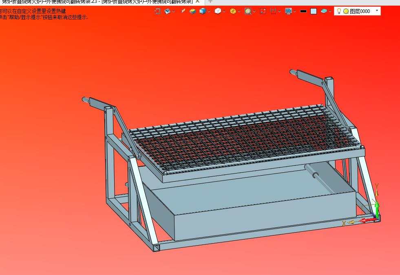Close the document tab with the X

[197, 1]
